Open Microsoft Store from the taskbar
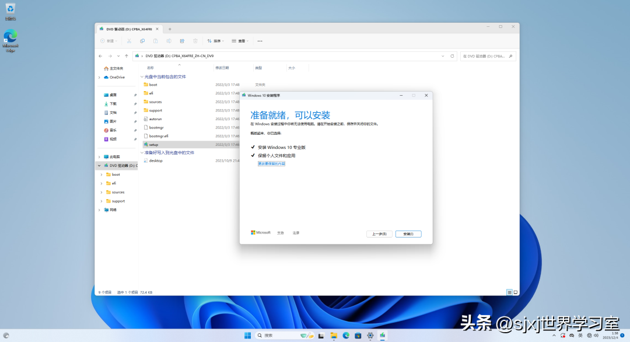The width and height of the screenshot is (630, 342). pos(358,336)
